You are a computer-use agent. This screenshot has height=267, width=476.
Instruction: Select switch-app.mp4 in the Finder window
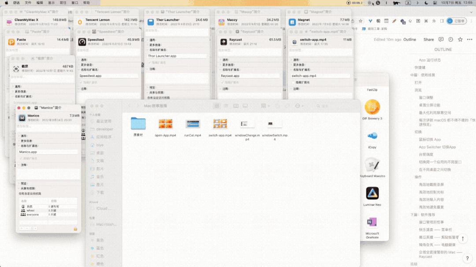(x=220, y=124)
